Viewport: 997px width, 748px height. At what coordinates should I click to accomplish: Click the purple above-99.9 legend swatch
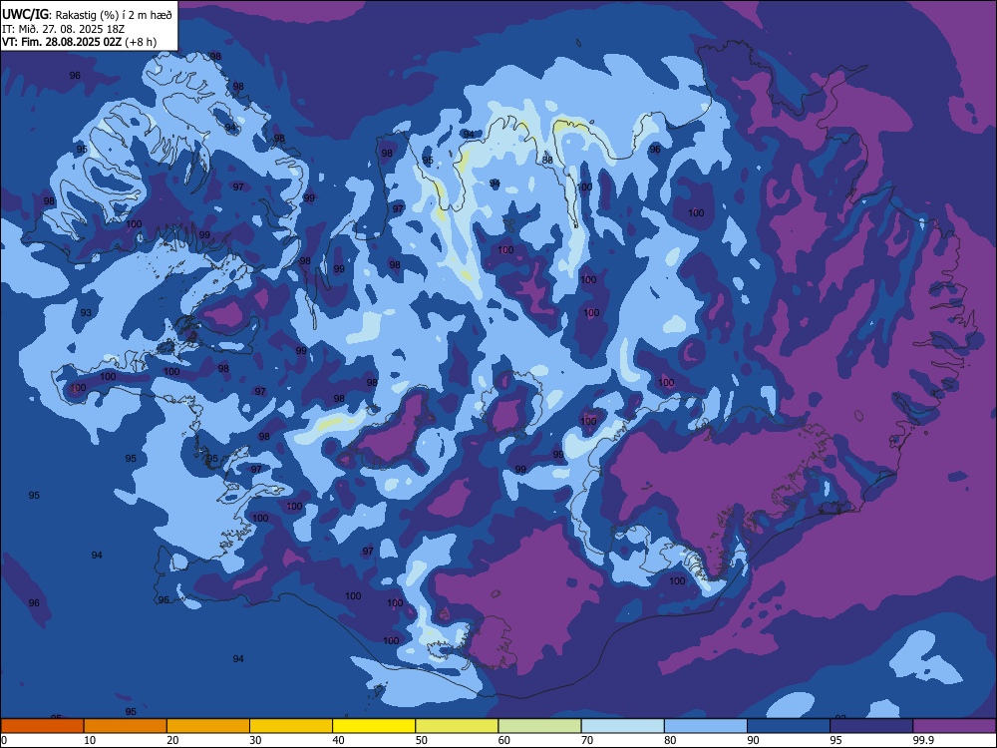[954, 726]
